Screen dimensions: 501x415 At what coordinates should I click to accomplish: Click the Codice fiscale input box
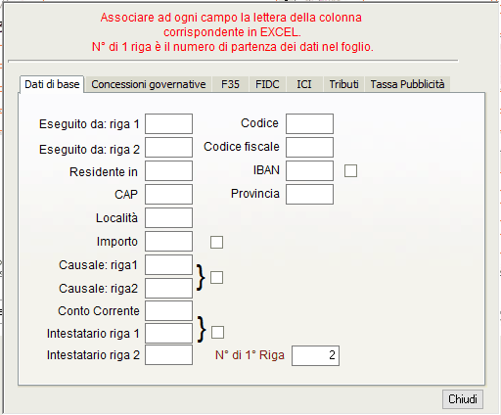pyautogui.click(x=309, y=147)
